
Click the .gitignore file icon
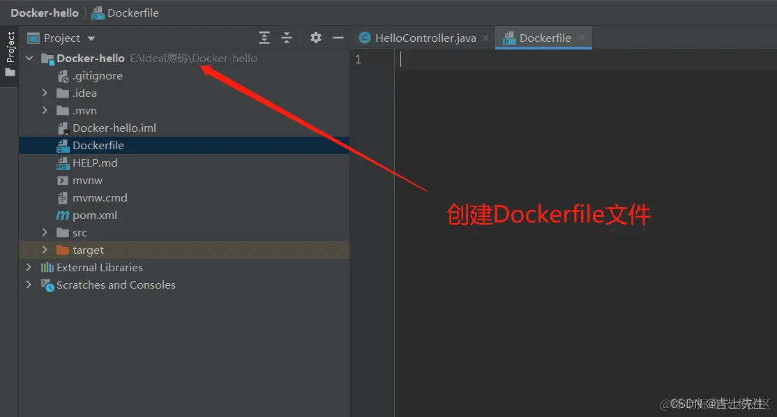tap(63, 76)
